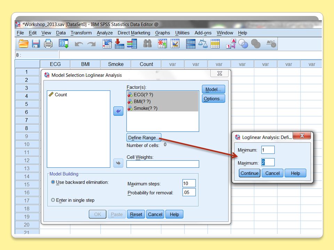Click the Model... button
This screenshot has width=334, height=250.
point(213,90)
